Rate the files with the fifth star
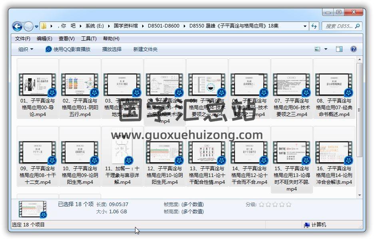Viewport: 374px width, 240px height. (x=288, y=205)
